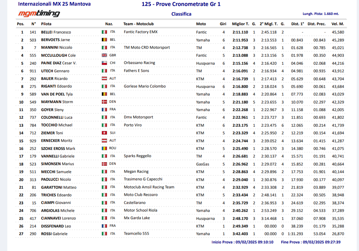This screenshot has width=359, height=251.
Task: Click the Fine Prova timestamp text
Action: [x=310, y=242]
